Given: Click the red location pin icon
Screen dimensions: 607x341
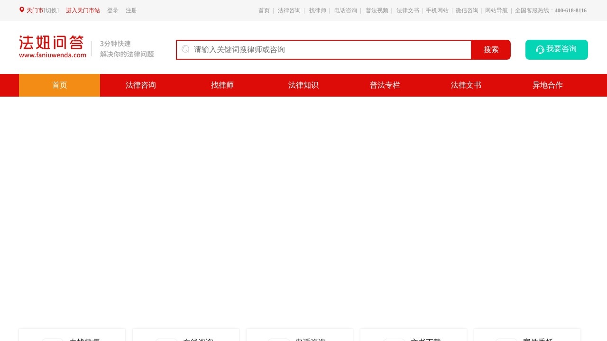Looking at the screenshot, I should click(22, 10).
